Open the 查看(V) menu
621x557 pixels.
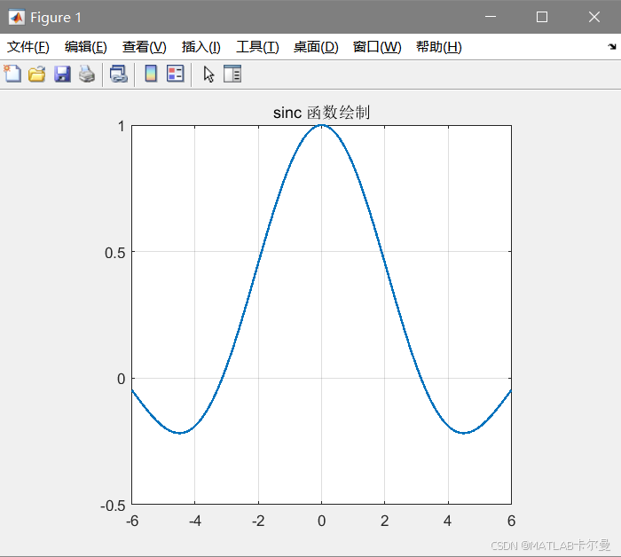click(x=144, y=47)
